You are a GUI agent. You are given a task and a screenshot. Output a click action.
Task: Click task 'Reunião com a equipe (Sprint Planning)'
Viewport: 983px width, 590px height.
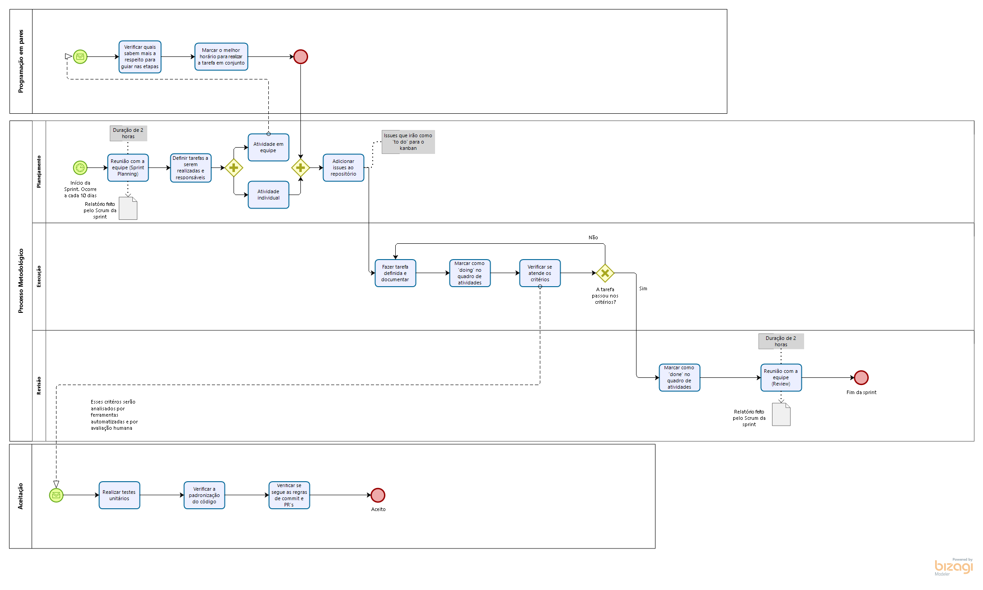[128, 168]
